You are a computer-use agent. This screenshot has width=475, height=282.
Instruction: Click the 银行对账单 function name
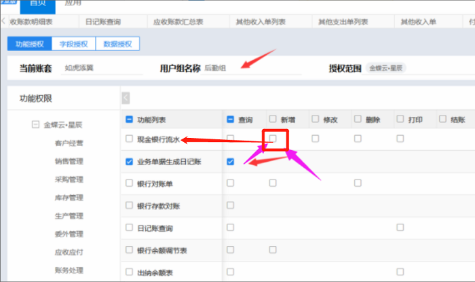click(155, 184)
